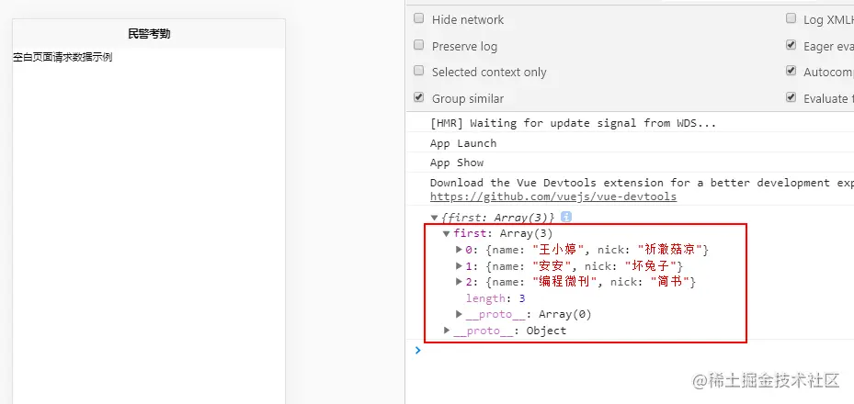Click the 空白页面请求数据示例 text
Viewport: 854px width, 404px height.
[x=63, y=57]
